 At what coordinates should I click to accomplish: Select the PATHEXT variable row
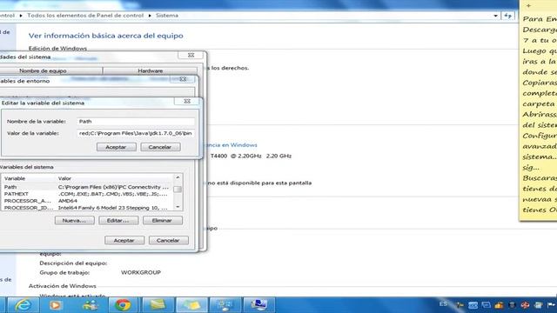pos(87,194)
